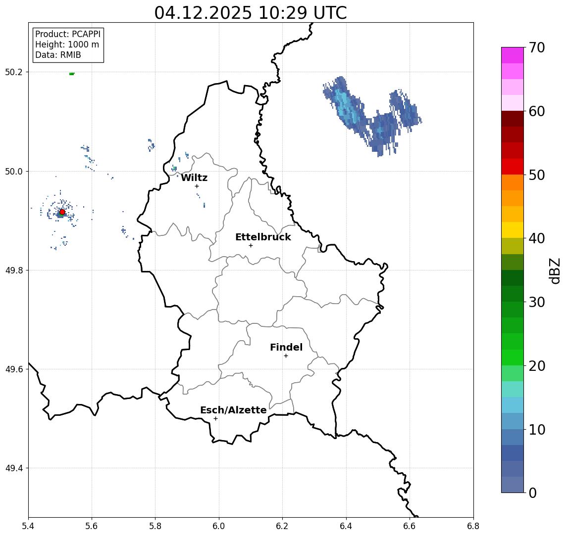
Task: Click the longitude tick label 6.8
Action: click(473, 526)
